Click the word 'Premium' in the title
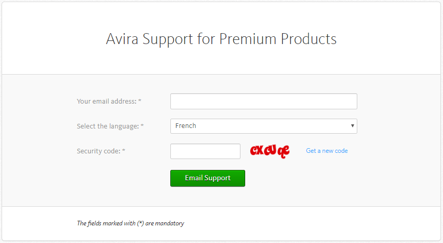This screenshot has height=243, width=443. [x=248, y=39]
